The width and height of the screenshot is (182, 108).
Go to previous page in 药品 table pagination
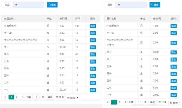5,97
